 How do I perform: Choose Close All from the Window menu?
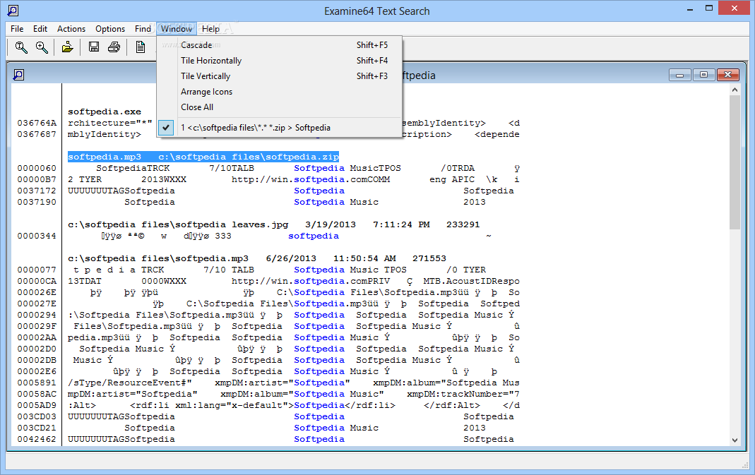(x=279, y=107)
